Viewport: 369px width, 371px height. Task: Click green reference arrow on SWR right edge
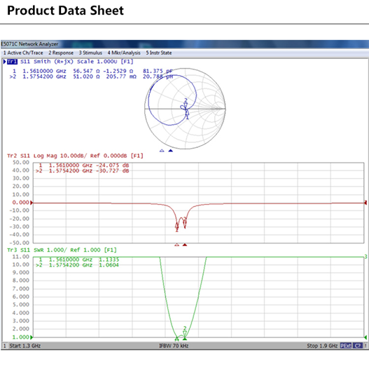365,337
